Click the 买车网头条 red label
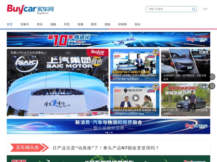The height and width of the screenshot is (162, 217). point(30,148)
